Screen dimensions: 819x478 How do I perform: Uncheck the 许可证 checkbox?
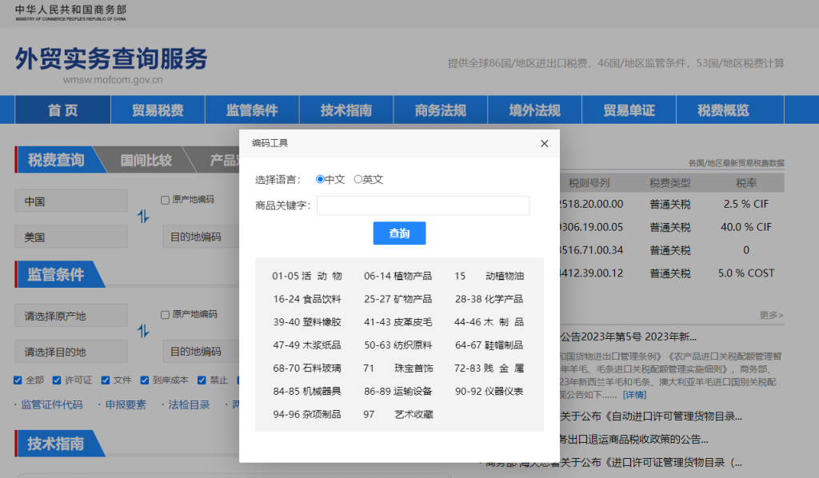point(57,380)
